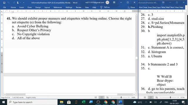Viewport: 188px width, 105px height.
Task: Open Microsoft Store from the taskbar
Action: pyautogui.click(x=69, y=102)
